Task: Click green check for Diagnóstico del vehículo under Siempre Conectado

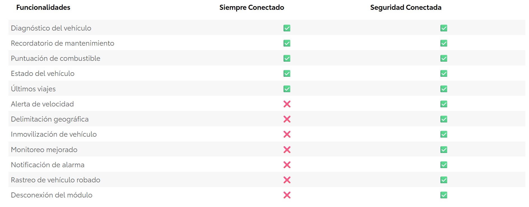Action: pyautogui.click(x=287, y=28)
